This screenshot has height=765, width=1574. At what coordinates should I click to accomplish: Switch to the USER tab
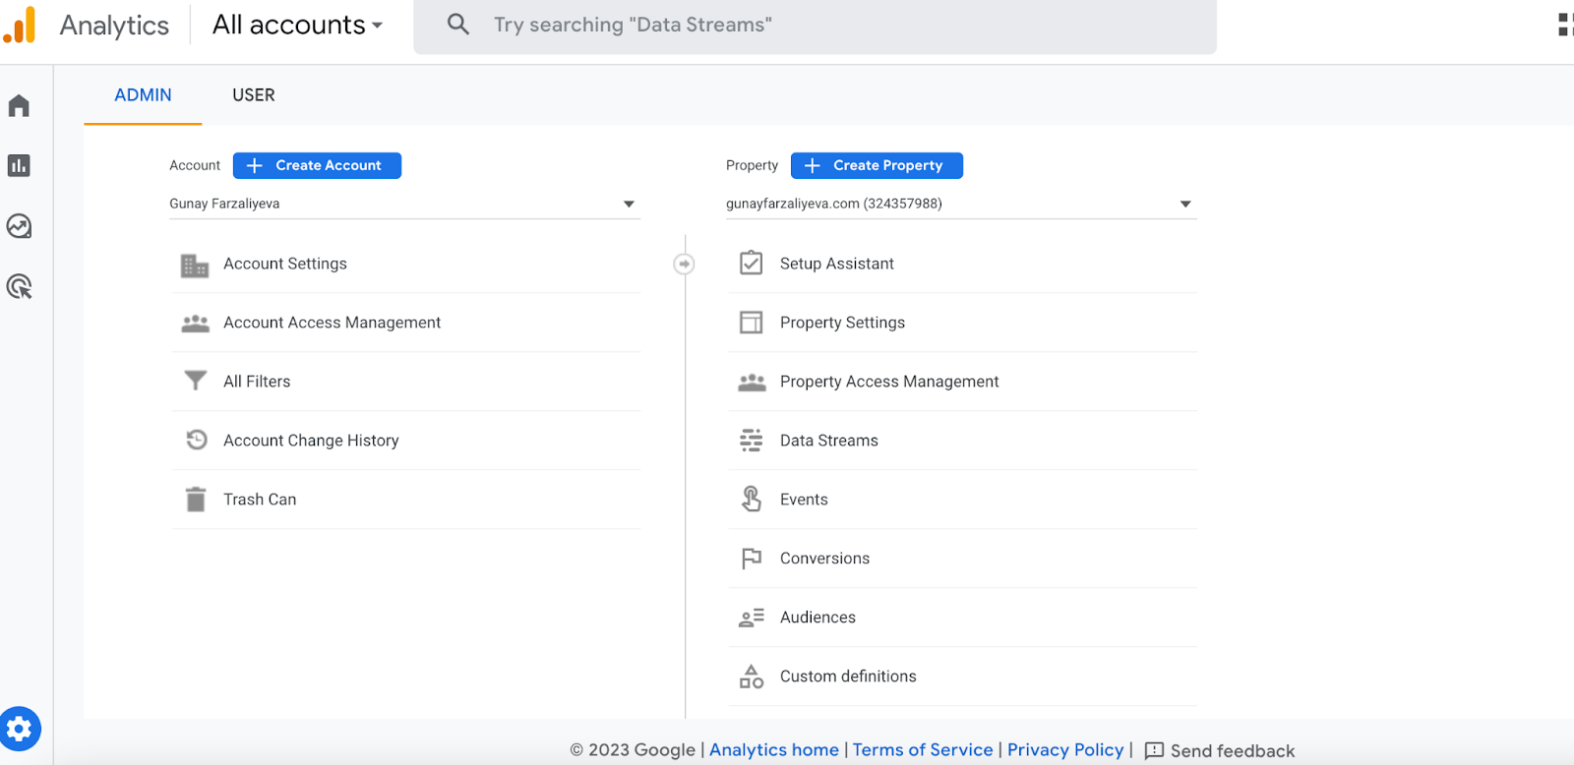tap(254, 95)
